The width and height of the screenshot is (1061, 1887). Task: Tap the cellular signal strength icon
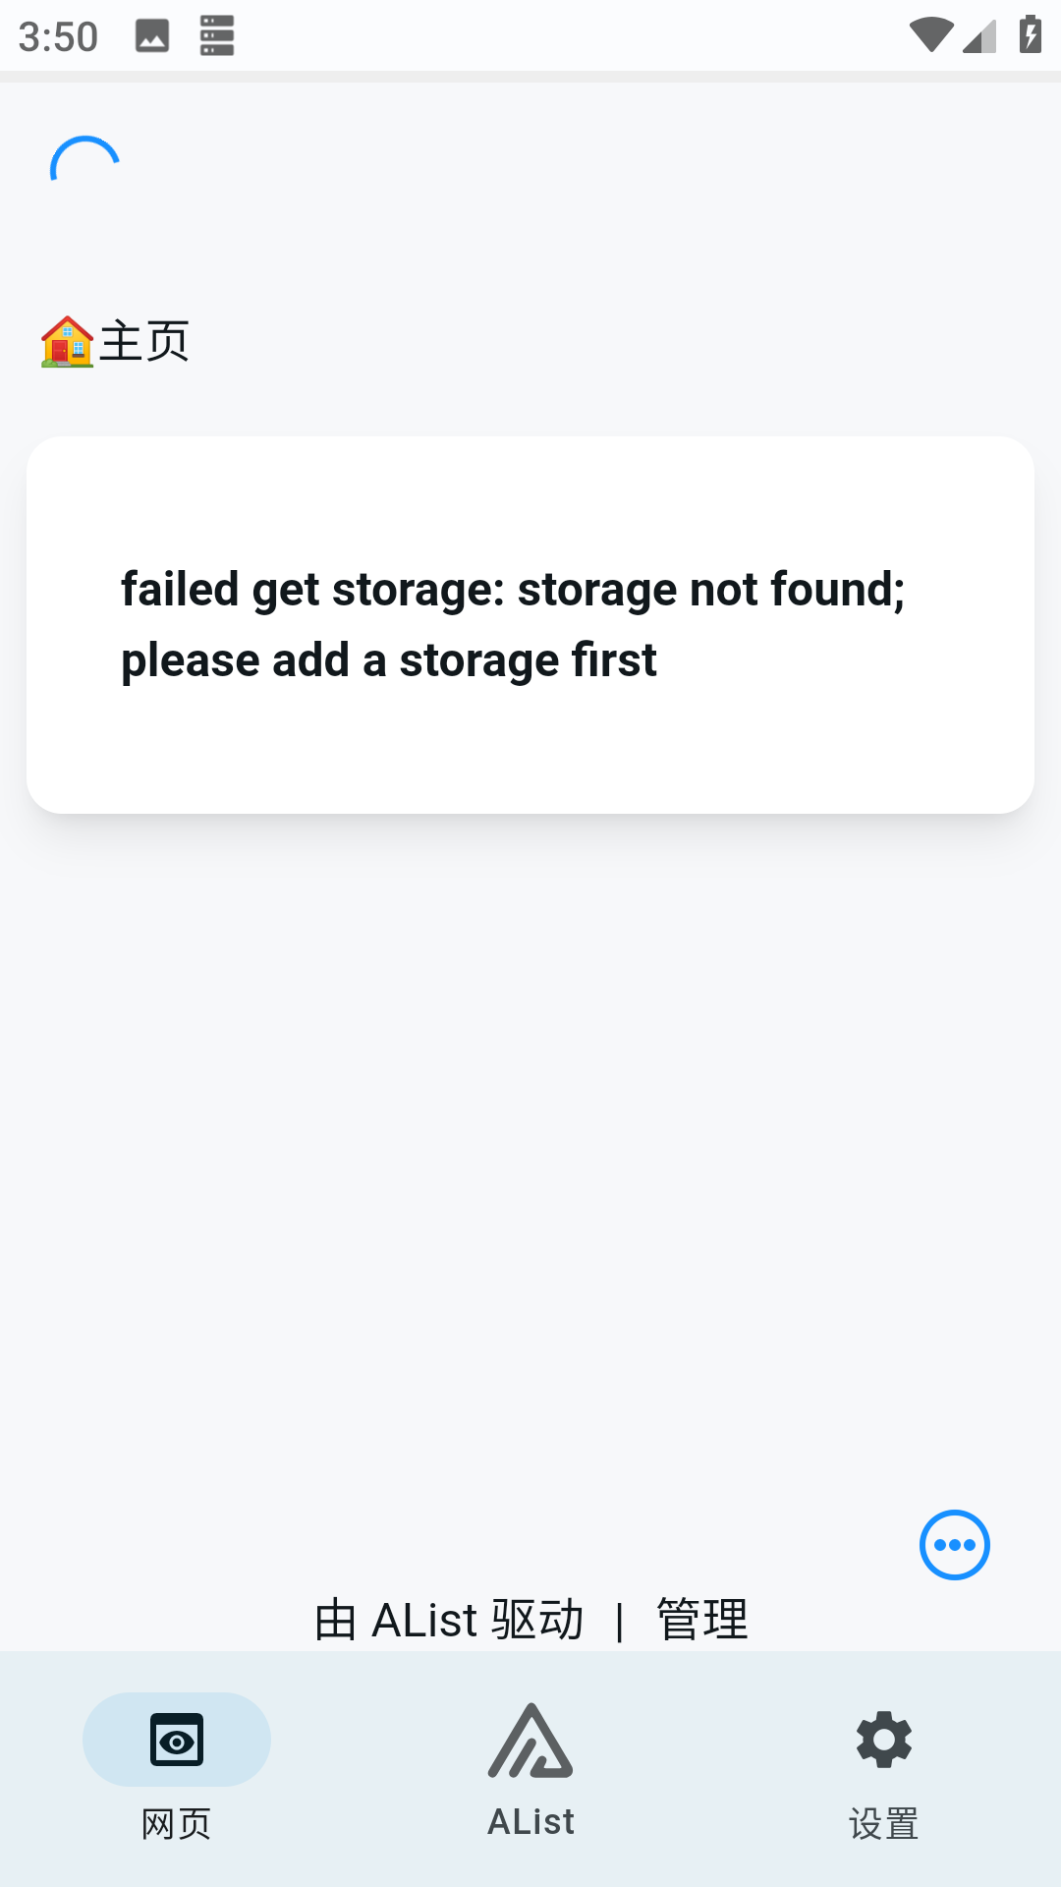click(979, 36)
